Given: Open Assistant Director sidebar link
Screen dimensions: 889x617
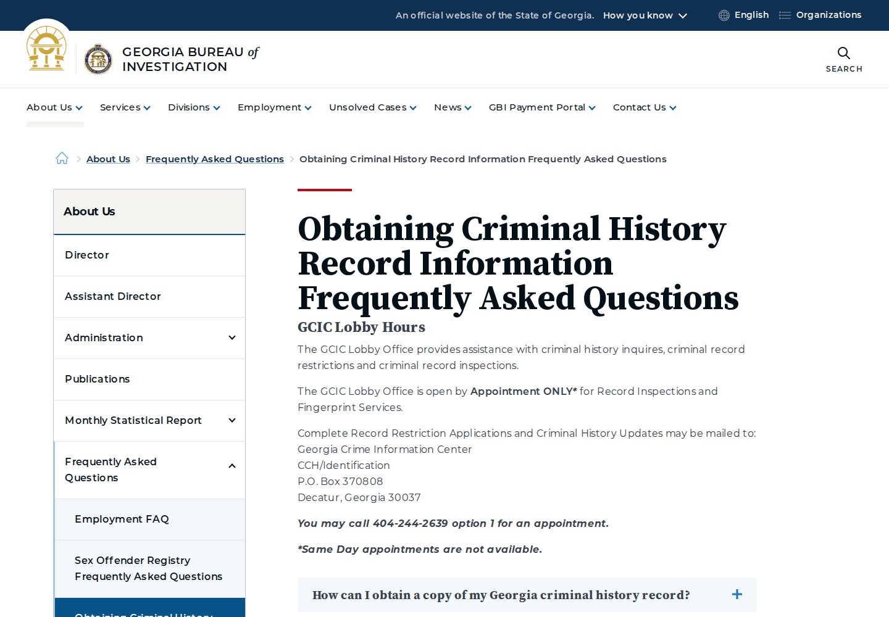Looking at the screenshot, I should coord(149,297).
